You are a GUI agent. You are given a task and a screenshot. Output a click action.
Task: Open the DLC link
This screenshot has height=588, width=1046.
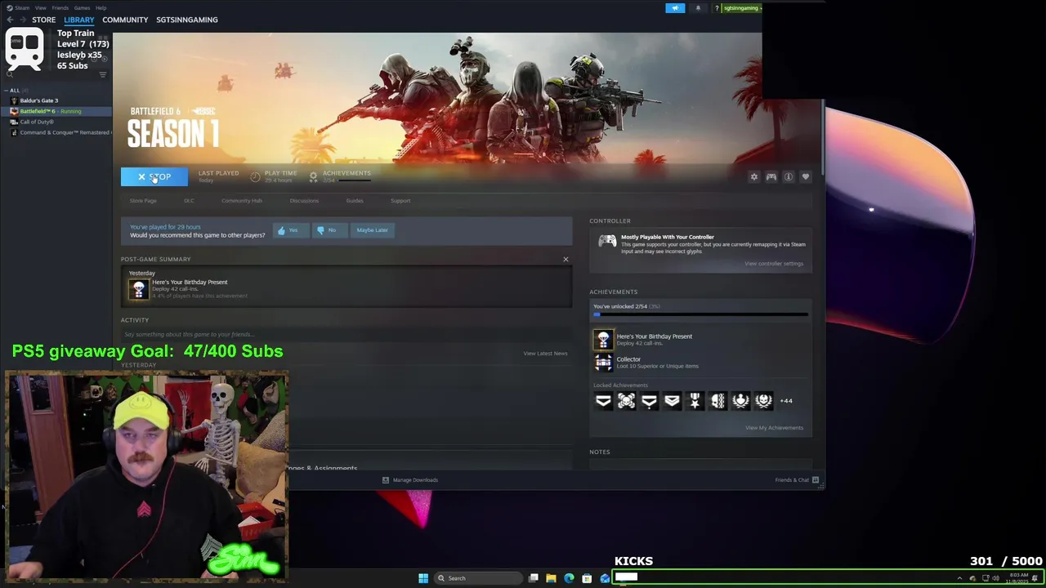point(189,201)
